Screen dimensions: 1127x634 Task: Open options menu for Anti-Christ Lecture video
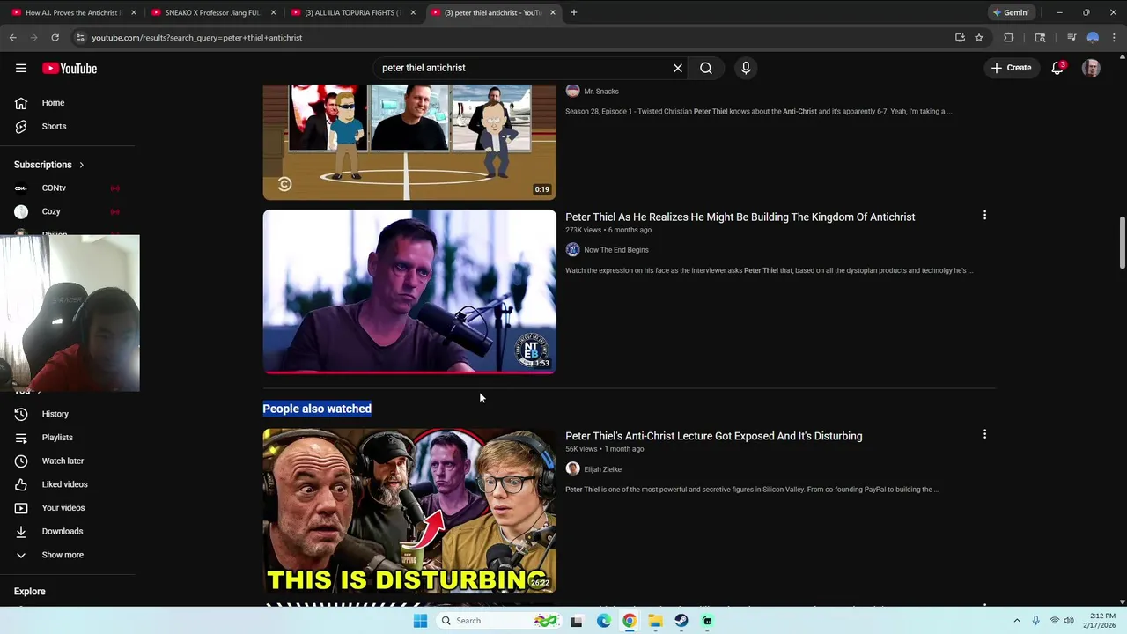tap(984, 434)
